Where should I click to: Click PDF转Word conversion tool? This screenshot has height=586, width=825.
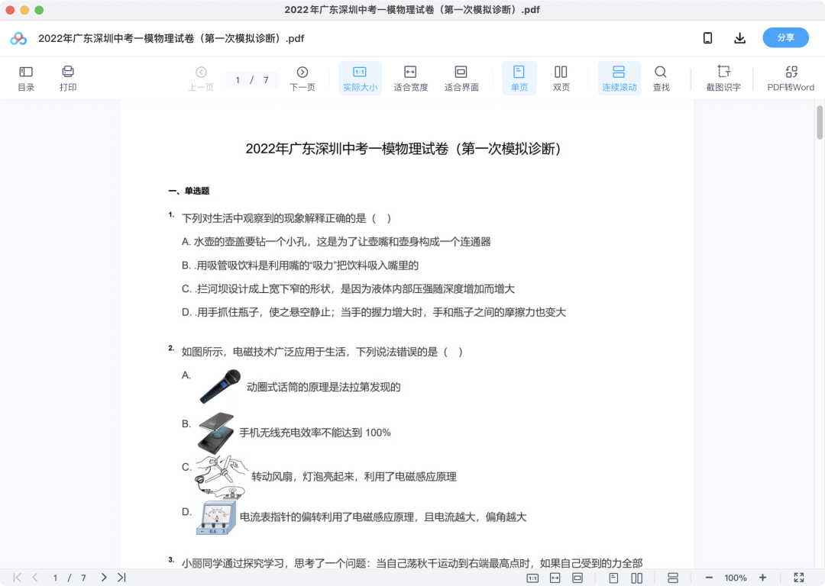pos(791,79)
